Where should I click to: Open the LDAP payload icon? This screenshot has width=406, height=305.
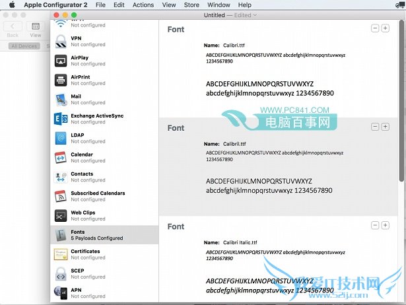[61, 138]
